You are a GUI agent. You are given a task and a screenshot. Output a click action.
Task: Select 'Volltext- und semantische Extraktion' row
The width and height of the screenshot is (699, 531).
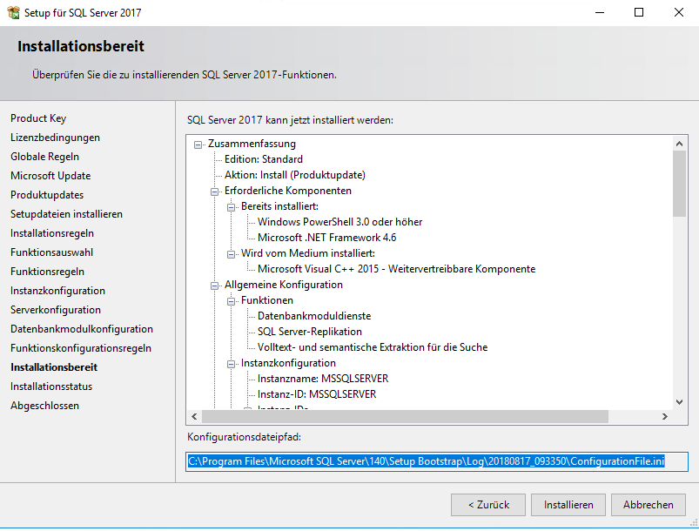373,347
